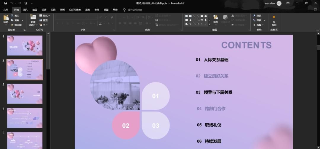Start slideshow from beginning via quick access icon
Screen dimensions: 320x149
tap(26, 3)
